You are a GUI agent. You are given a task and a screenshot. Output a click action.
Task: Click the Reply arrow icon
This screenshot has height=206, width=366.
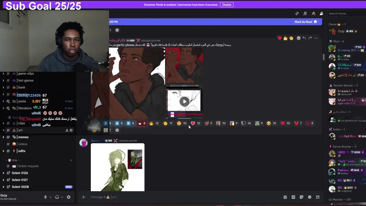[304, 38]
